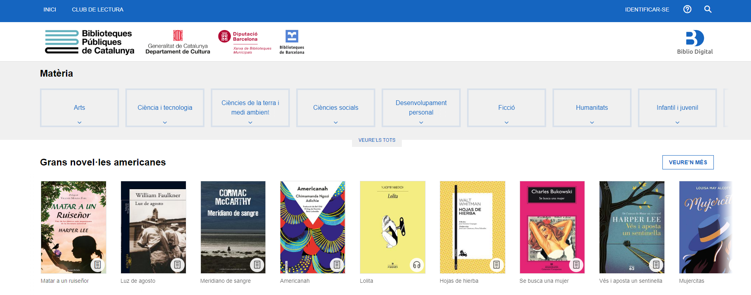Click the Biblioteques de Barcelona logo

(x=292, y=42)
